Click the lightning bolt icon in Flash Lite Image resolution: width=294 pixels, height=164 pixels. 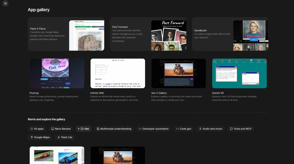(59, 137)
